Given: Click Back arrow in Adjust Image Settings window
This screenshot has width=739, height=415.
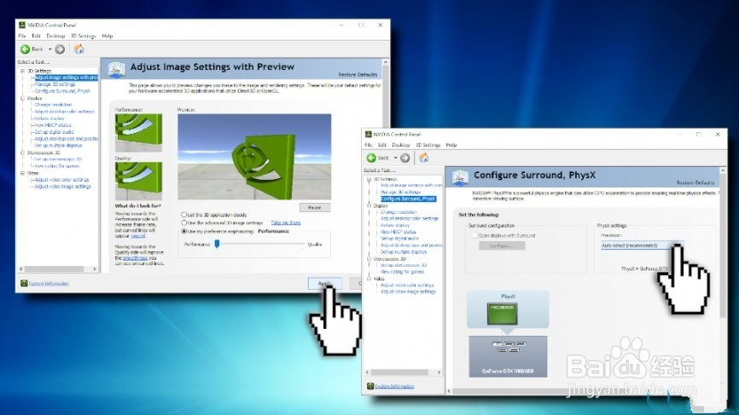Looking at the screenshot, I should pyautogui.click(x=25, y=49).
